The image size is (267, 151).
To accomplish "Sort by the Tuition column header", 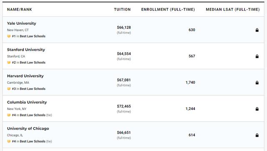I will [x=122, y=10].
